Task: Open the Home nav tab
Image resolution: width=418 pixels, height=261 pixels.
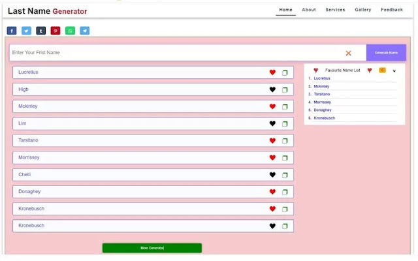Action: tap(286, 10)
